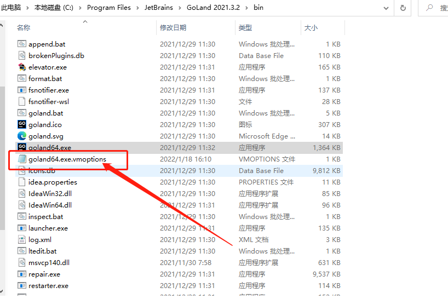Click the goland64.exe.vmoptions notepad icon
The width and height of the screenshot is (448, 299).
[22, 159]
